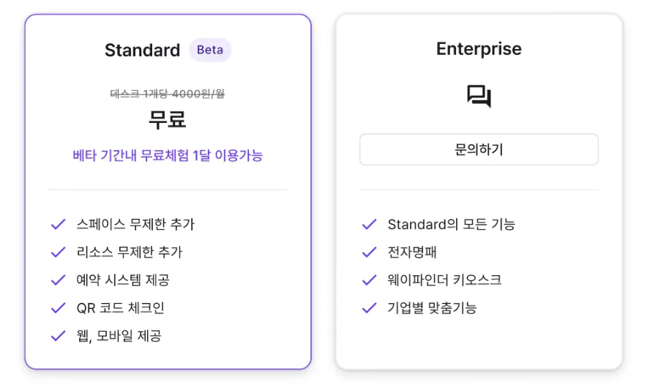Click the Beta badge
650x388 pixels.
click(x=210, y=50)
